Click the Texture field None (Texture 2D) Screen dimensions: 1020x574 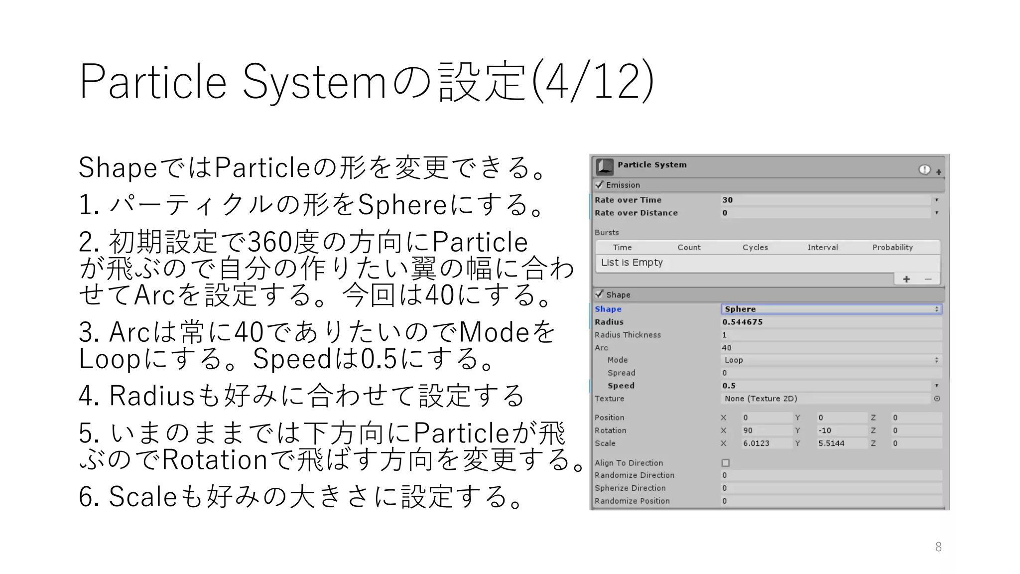826,399
